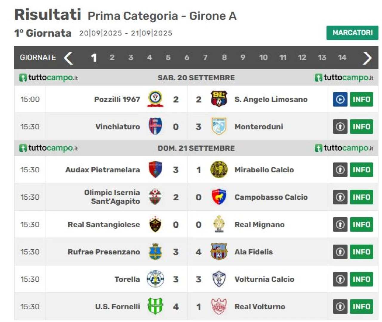This screenshot has width=382, height=322.
Task: Open the Real Volturno team link
Action: coord(260,307)
